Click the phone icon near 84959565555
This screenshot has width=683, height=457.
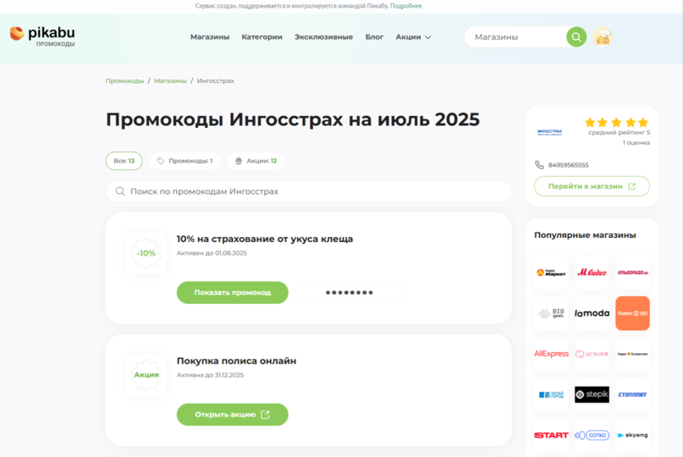click(539, 165)
